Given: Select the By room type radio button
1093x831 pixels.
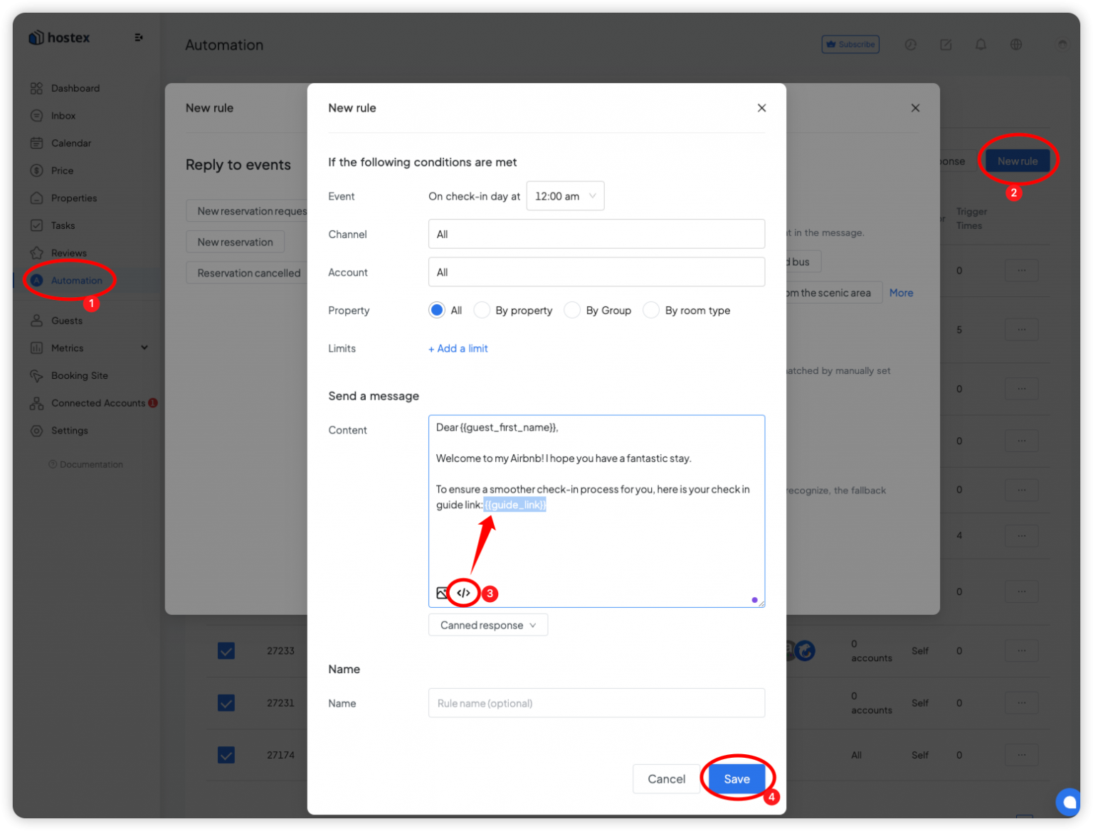Looking at the screenshot, I should 651,311.
